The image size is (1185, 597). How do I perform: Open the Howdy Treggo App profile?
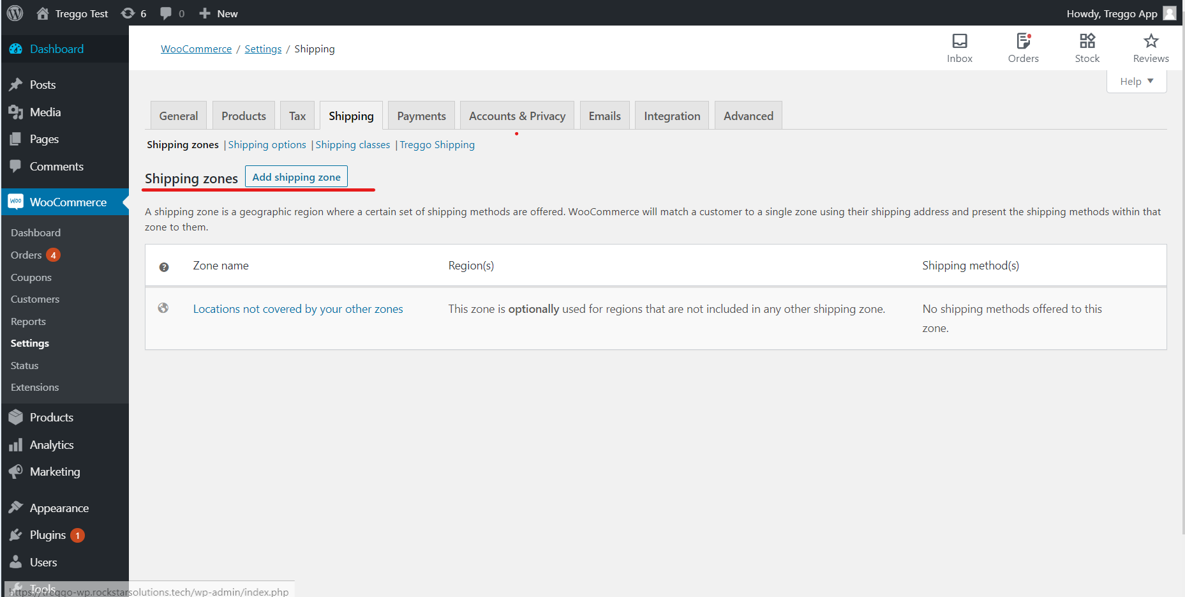[x=1121, y=13]
